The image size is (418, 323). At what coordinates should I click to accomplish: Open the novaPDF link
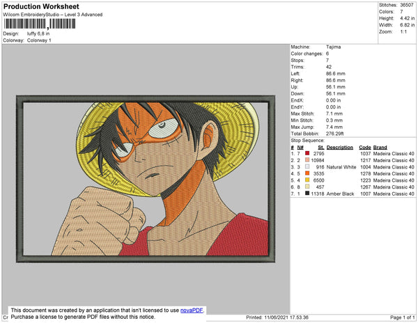(192, 310)
